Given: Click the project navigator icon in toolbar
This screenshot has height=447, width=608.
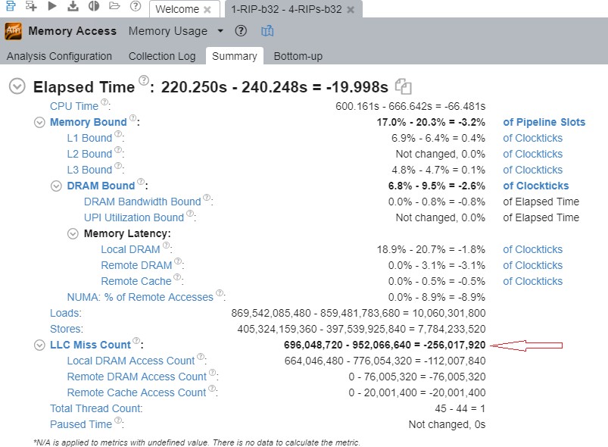Looking at the screenshot, I should 11,7.
